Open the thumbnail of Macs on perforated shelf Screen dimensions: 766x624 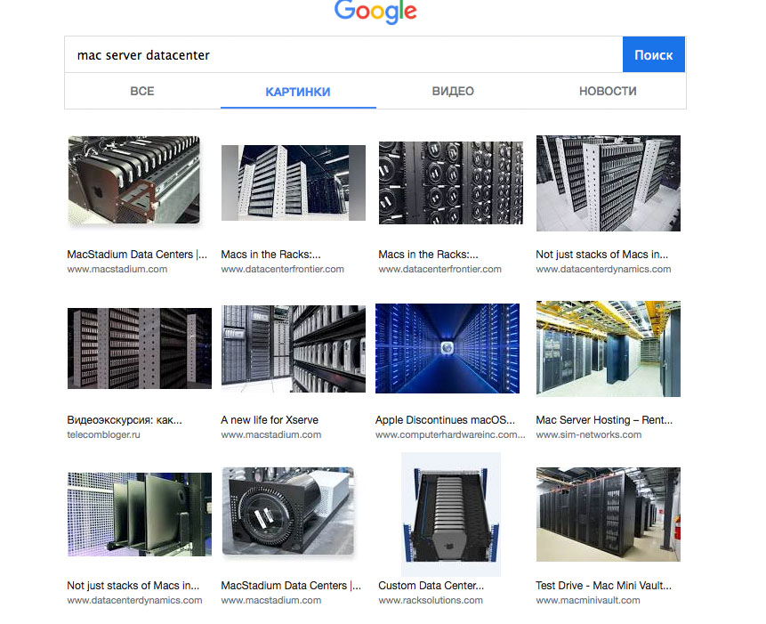pos(140,514)
